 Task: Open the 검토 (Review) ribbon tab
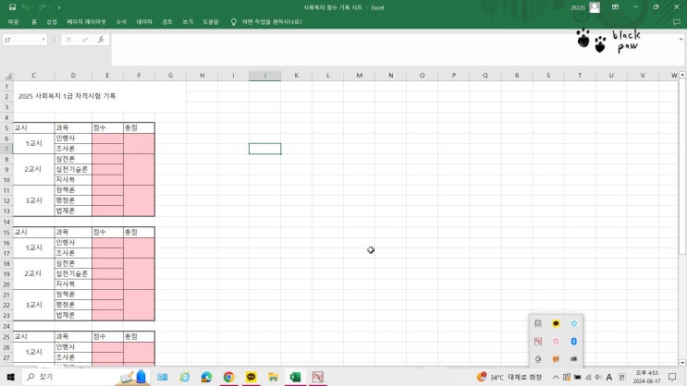click(167, 21)
